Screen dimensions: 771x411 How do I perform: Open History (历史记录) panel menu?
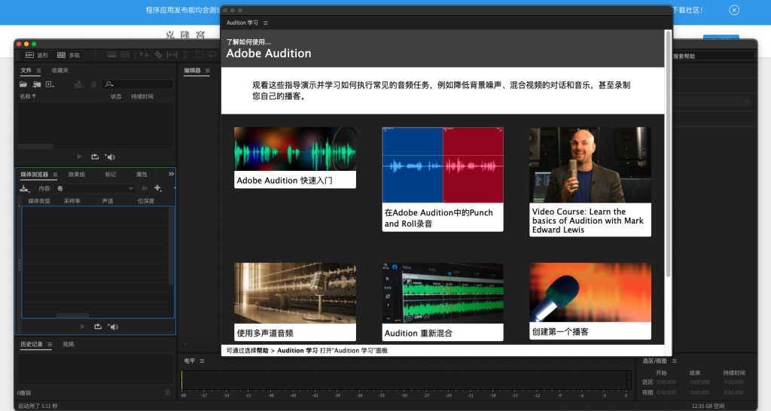pyautogui.click(x=50, y=345)
